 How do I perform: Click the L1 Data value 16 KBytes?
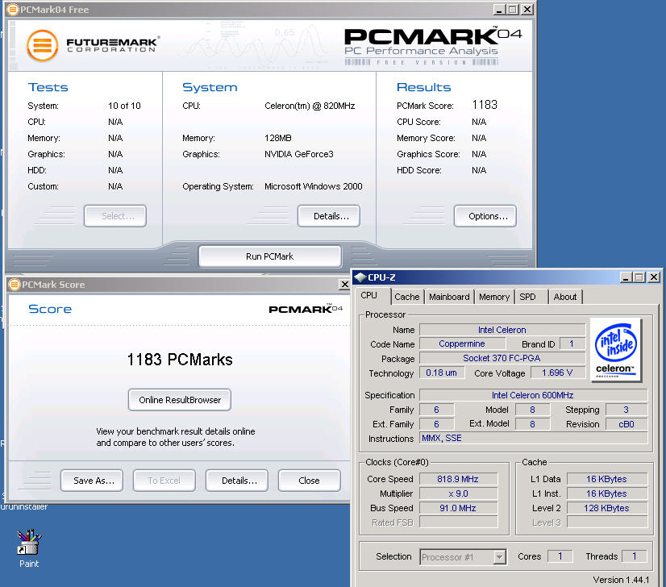[x=606, y=479]
